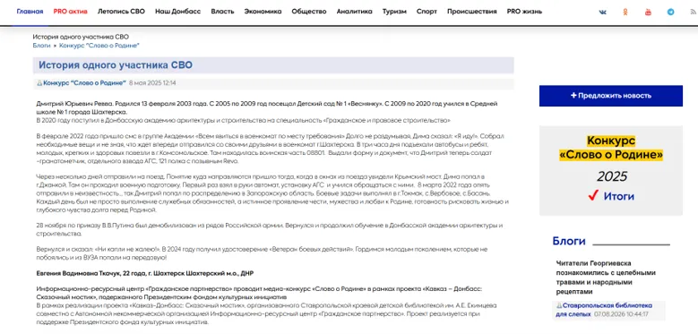Open the RSS feed icon
The width and height of the screenshot is (698, 334).
pos(694,12)
